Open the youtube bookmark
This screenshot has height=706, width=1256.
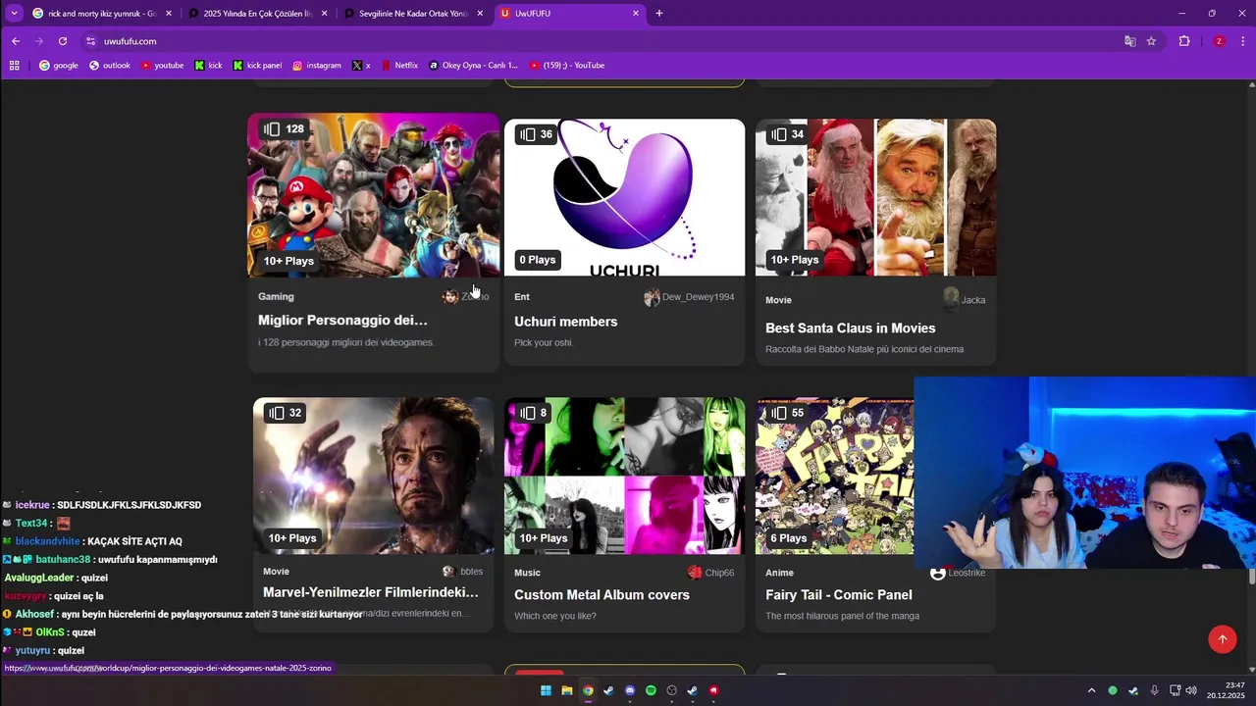point(162,66)
